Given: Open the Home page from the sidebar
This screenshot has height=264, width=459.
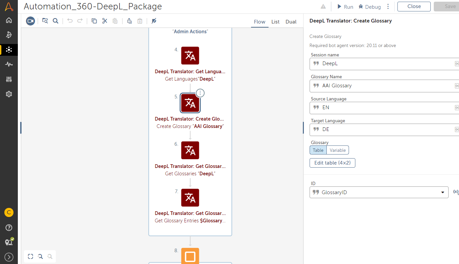Looking at the screenshot, I should click(x=9, y=20).
